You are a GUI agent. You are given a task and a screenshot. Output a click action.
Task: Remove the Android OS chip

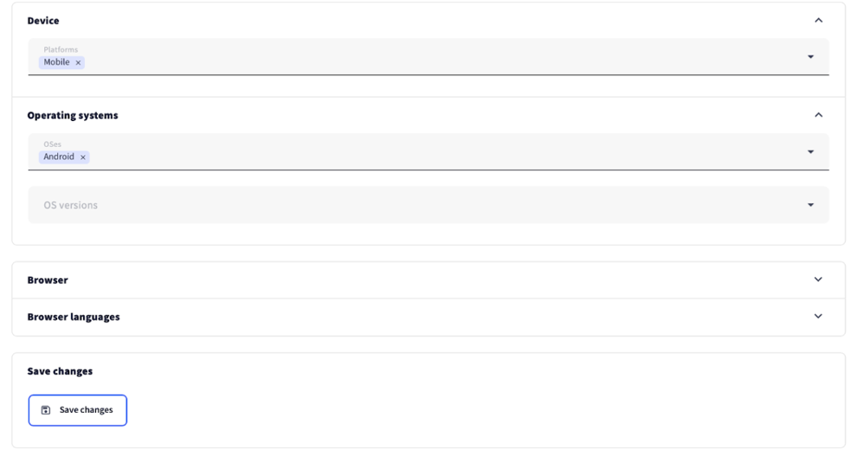pos(83,157)
